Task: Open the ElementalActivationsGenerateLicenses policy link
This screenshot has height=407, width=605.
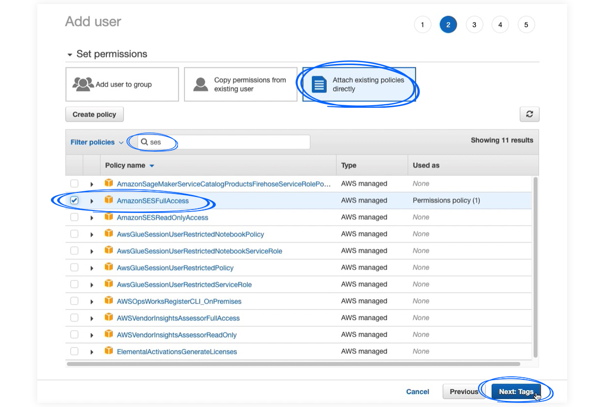Action: 177,352
